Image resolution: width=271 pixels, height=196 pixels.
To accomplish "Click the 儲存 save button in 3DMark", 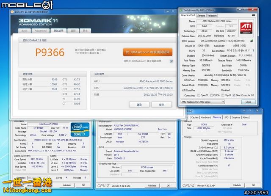I will [x=162, y=104].
